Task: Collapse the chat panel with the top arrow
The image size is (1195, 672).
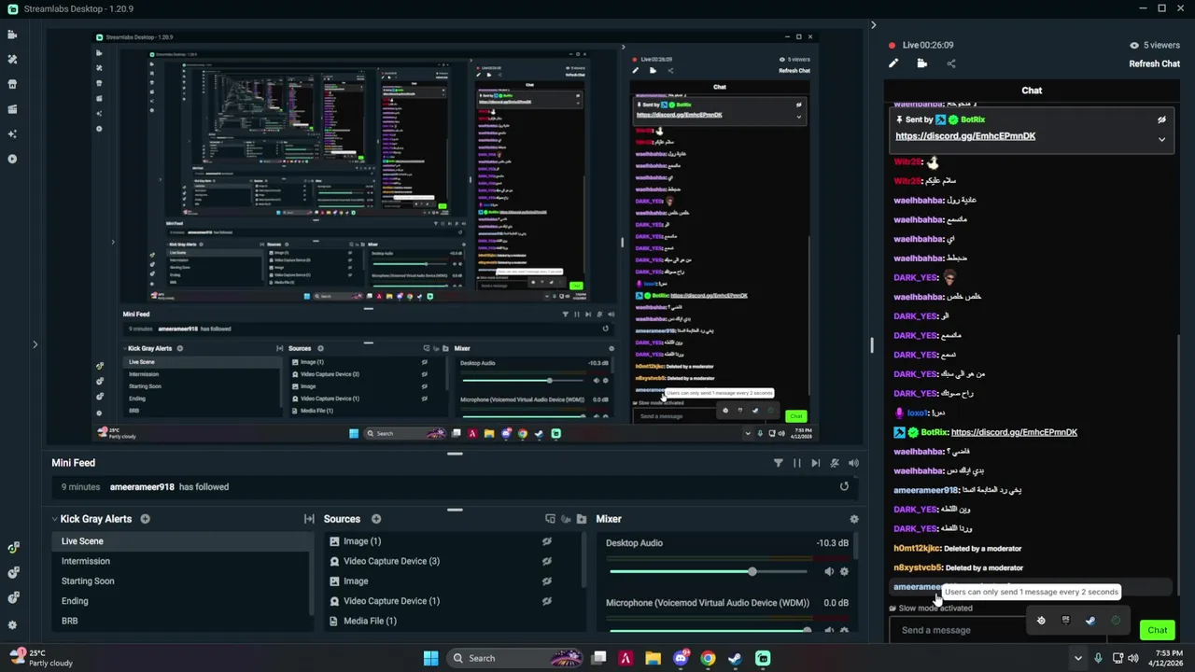Action: click(873, 25)
